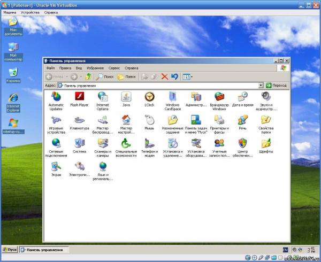The height and width of the screenshot is (262, 321).
Task: Select Корзина recycle bin desktop icon
Action: coord(13,75)
